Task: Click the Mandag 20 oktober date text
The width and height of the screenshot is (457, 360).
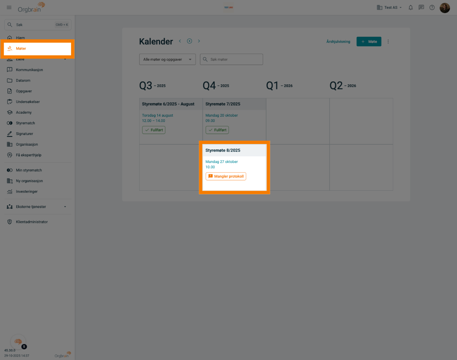Action: (x=222, y=115)
